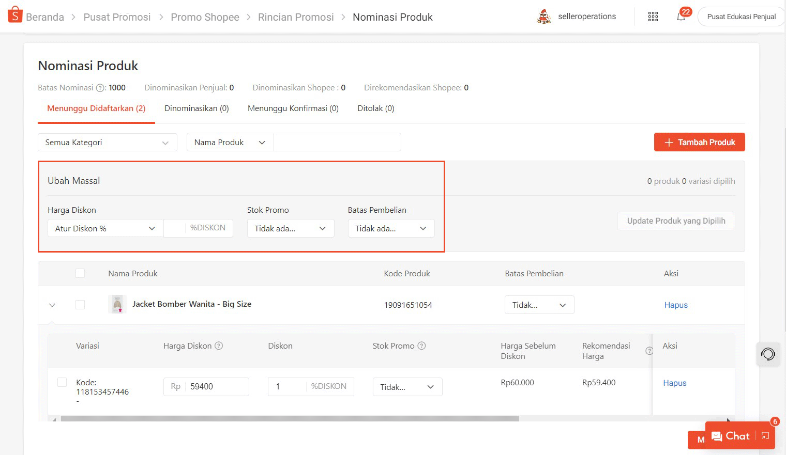Image resolution: width=786 pixels, height=455 pixels.
Task: Expand the Chat window icon
Action: (765, 436)
